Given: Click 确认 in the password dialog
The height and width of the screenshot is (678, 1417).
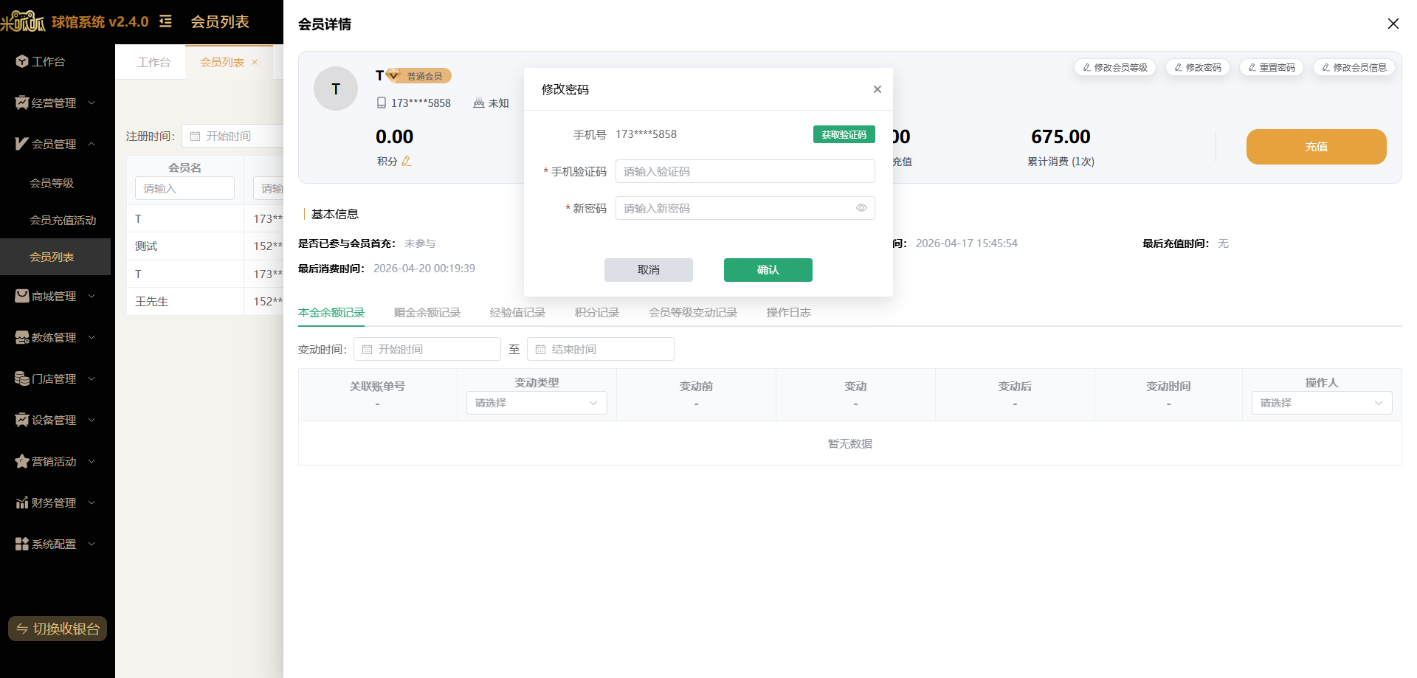Looking at the screenshot, I should click(768, 270).
